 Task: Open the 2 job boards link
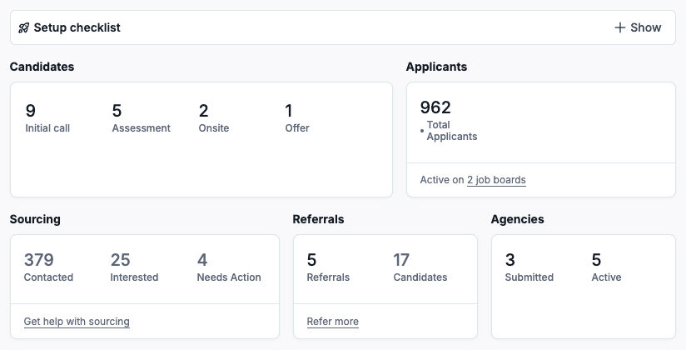pos(496,180)
